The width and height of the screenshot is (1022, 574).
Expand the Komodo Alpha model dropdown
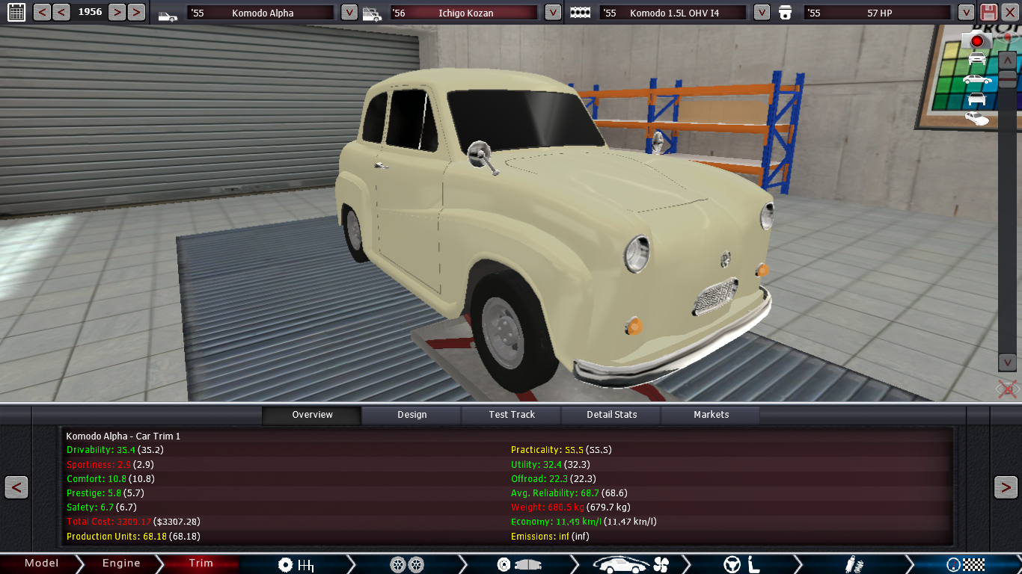(349, 13)
